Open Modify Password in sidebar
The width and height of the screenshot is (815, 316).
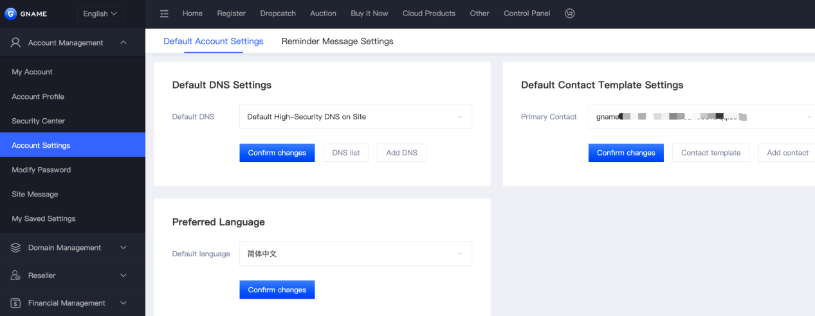(41, 170)
